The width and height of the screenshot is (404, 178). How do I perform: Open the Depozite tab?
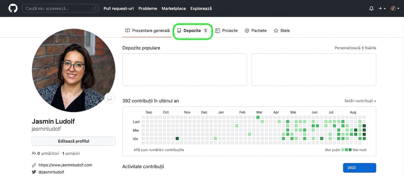(x=193, y=31)
